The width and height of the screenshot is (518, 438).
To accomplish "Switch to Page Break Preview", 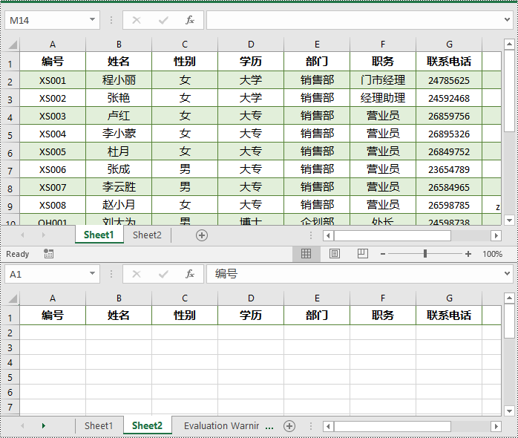I will coord(362,254).
